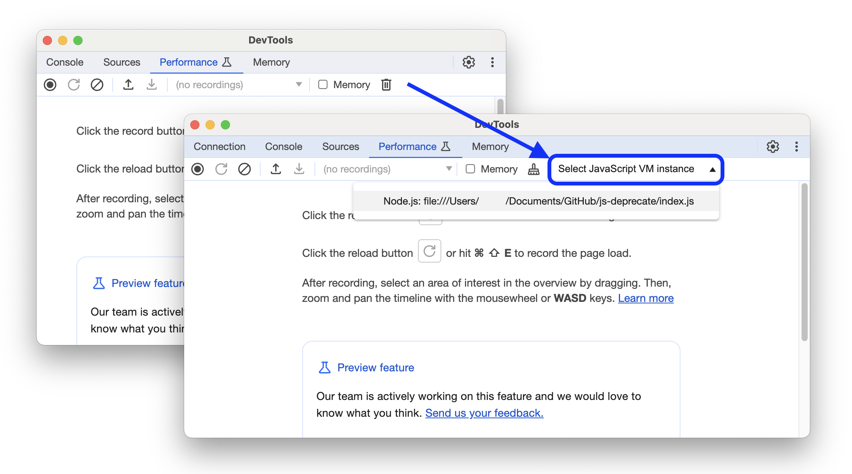Click the record button to start profiling
Viewport: 852px width, 474px height.
[x=199, y=169]
